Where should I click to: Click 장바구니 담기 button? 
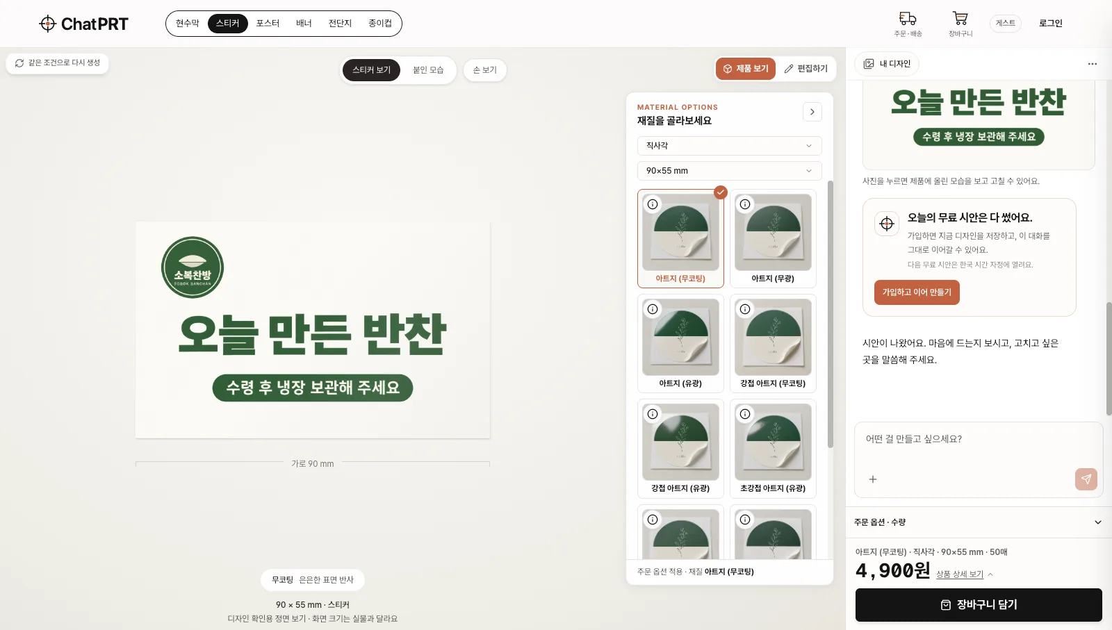979,605
